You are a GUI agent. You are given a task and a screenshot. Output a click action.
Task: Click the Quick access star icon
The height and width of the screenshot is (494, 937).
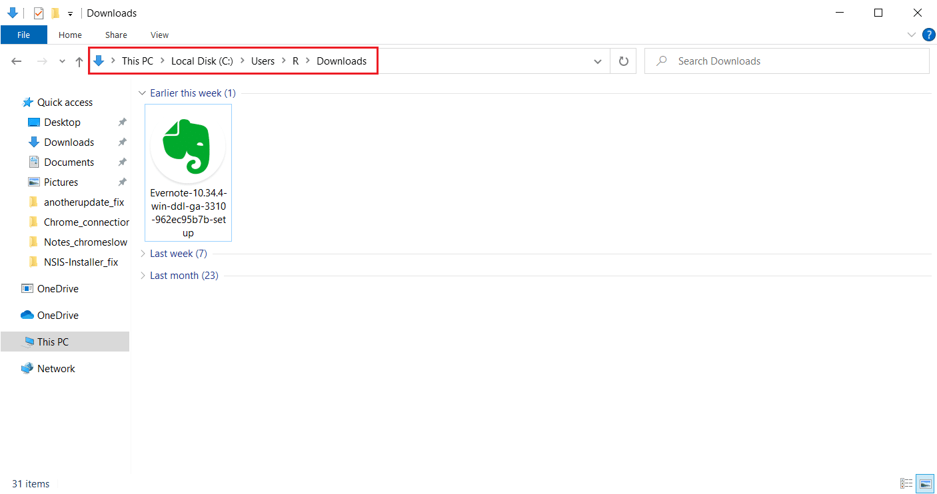(x=27, y=103)
